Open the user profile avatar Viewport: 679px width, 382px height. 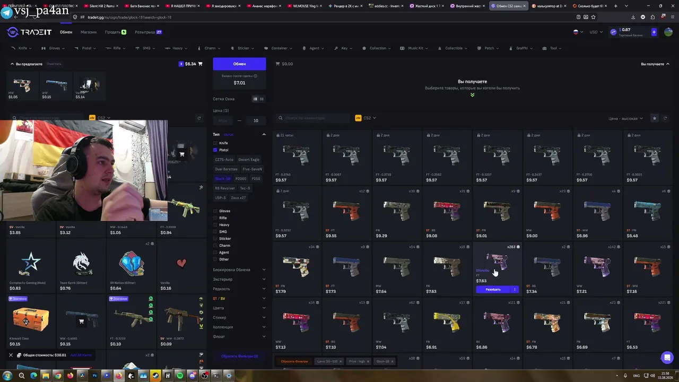coord(668,32)
